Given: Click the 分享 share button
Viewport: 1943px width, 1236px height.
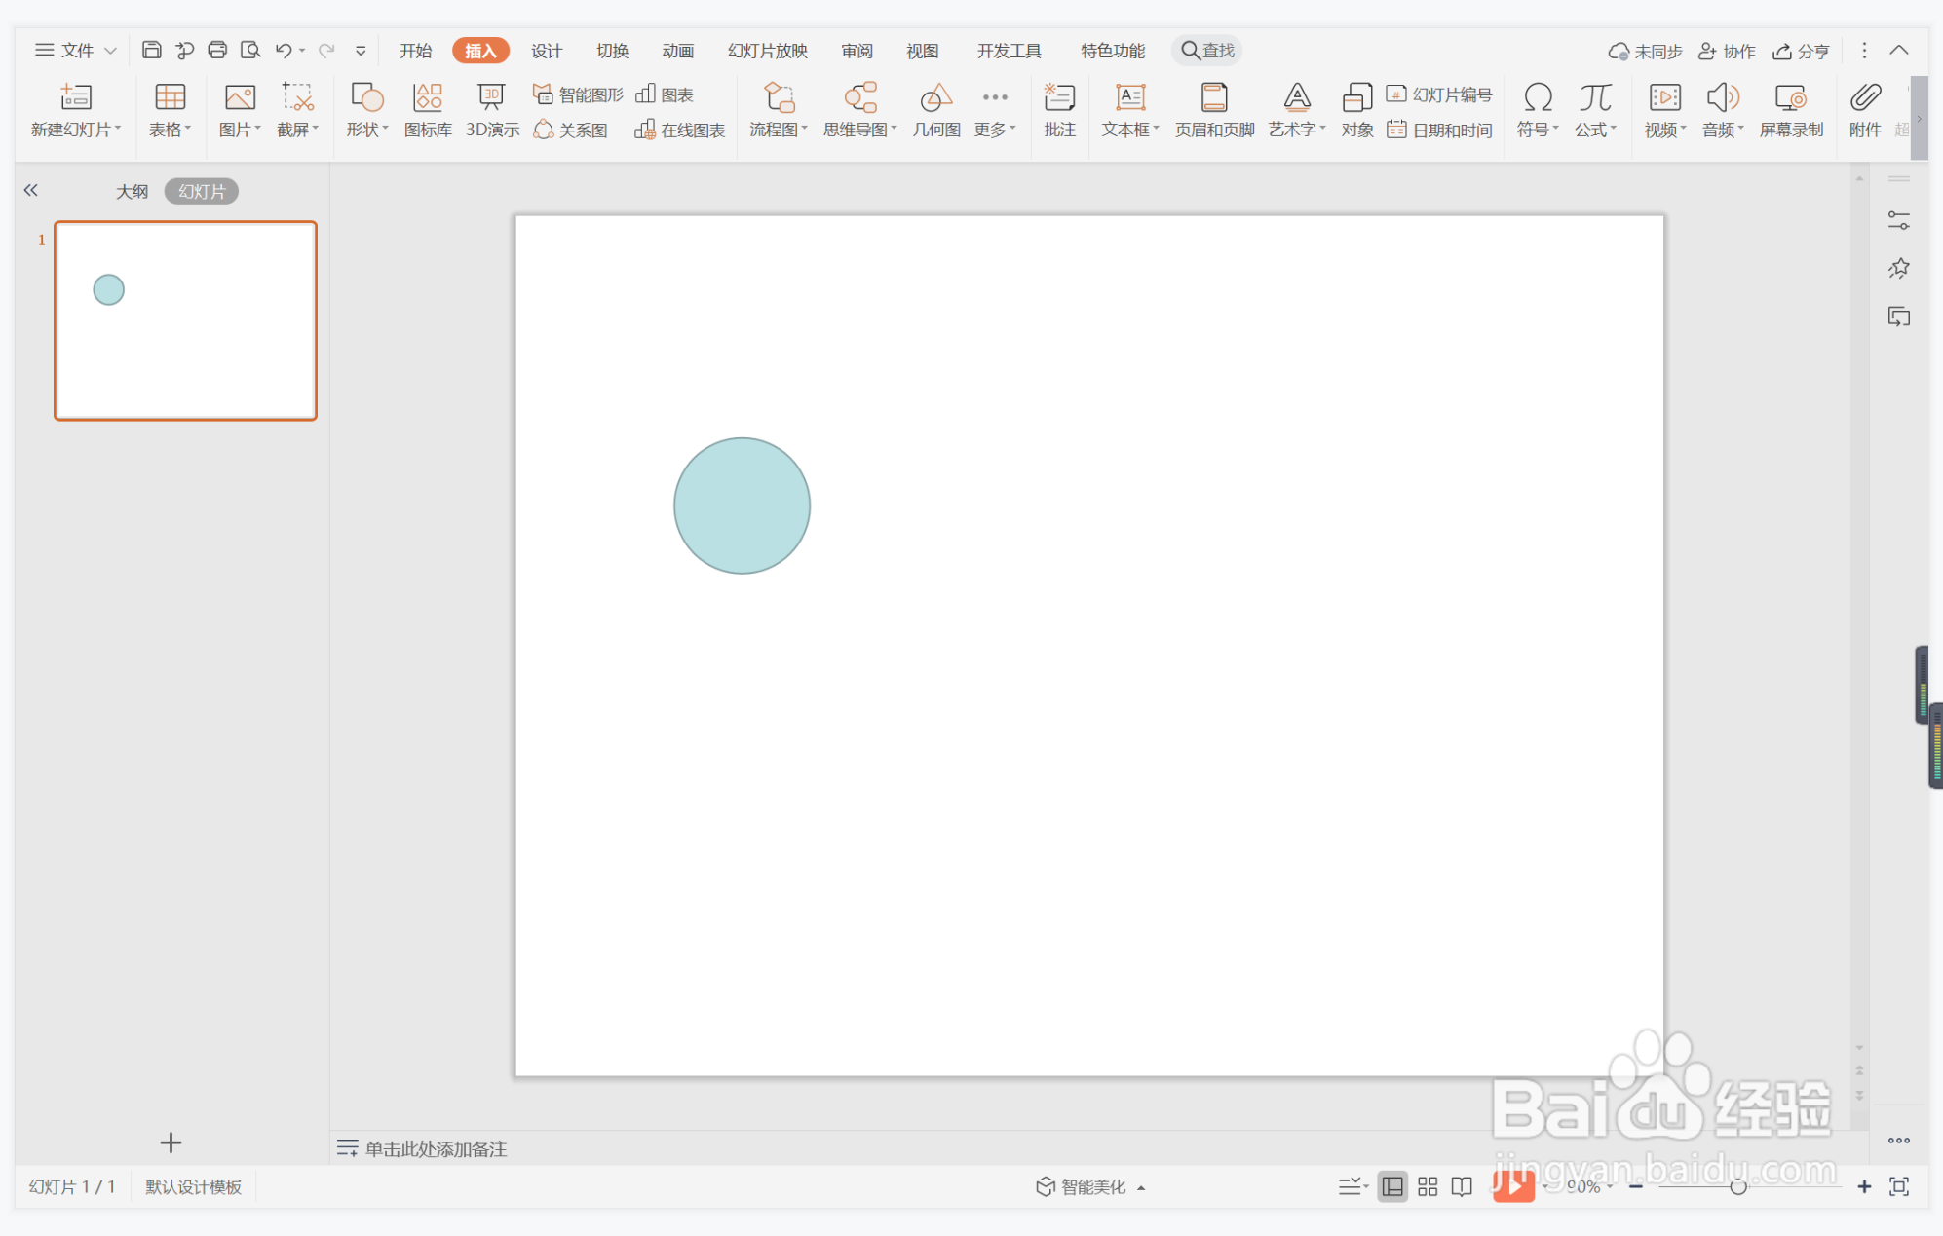Looking at the screenshot, I should (x=1801, y=51).
